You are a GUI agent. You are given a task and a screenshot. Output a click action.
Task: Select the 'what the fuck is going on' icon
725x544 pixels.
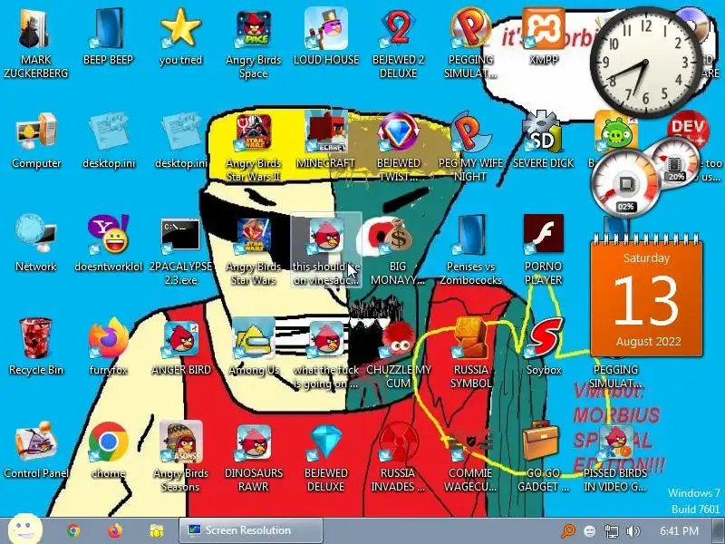[326, 354]
